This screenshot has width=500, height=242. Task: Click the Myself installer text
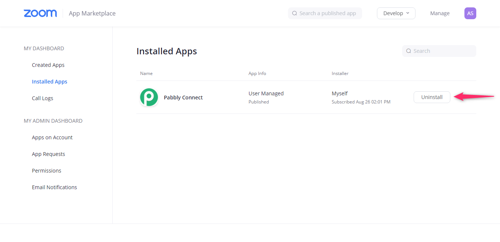[340, 93]
